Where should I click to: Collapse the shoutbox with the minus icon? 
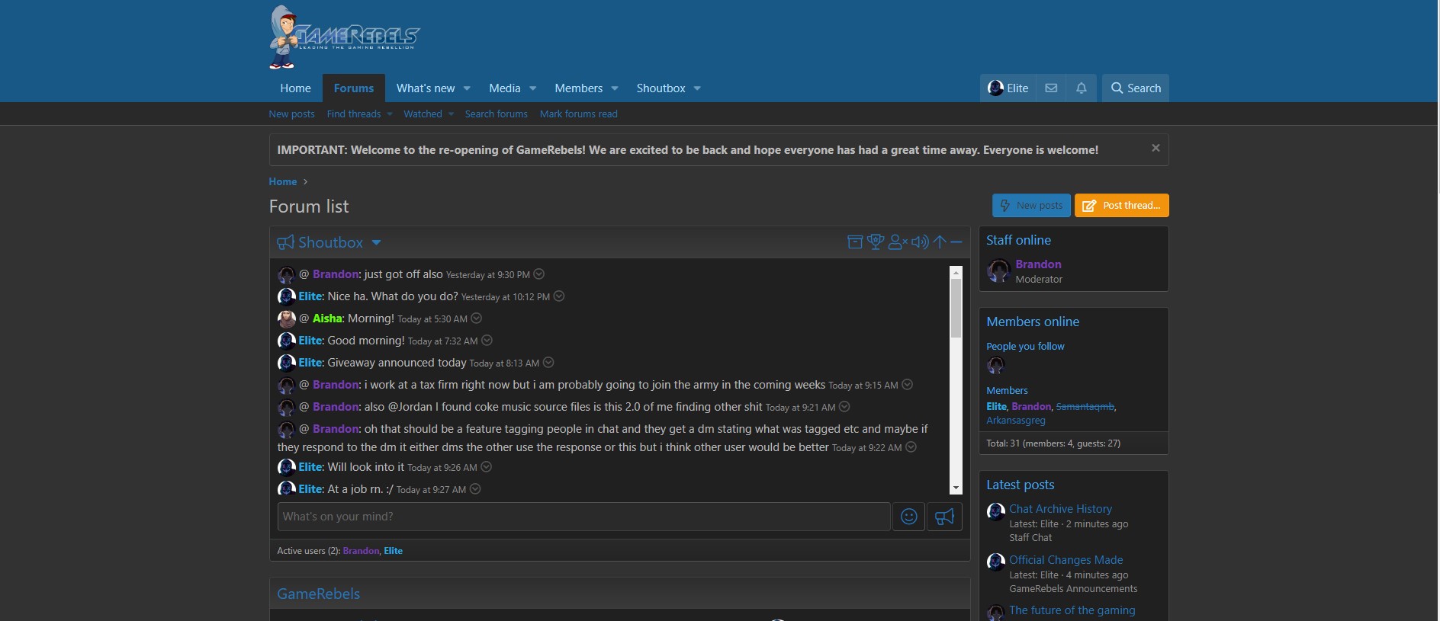[956, 242]
